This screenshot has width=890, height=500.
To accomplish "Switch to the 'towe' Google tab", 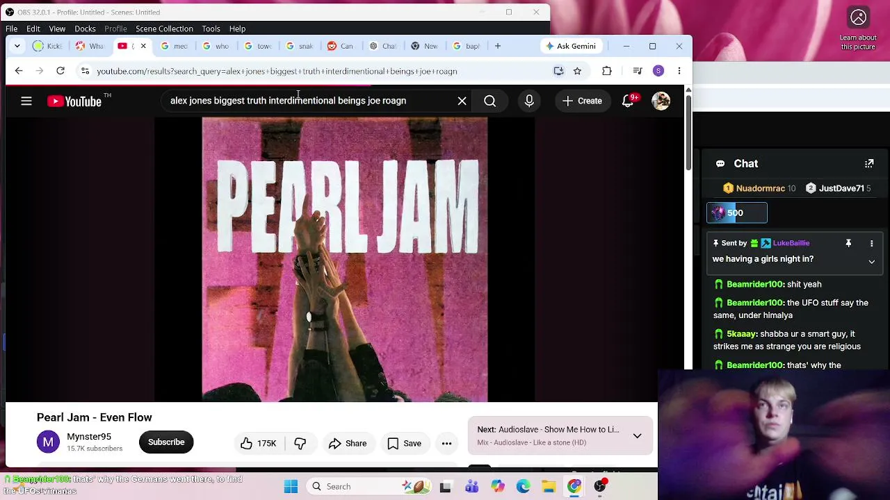I will click(257, 46).
